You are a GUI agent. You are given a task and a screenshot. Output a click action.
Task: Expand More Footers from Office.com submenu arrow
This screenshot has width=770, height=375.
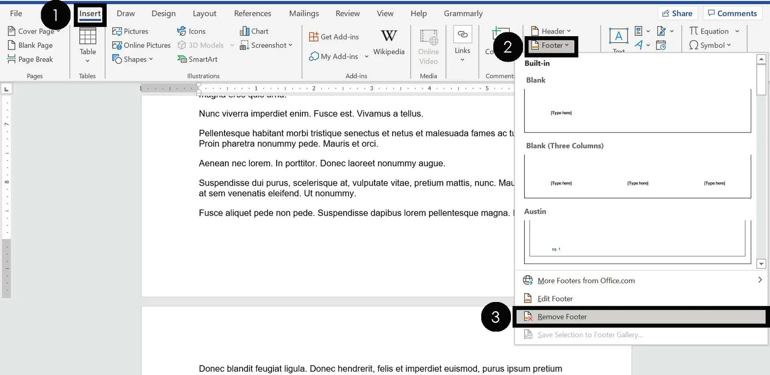coord(760,280)
